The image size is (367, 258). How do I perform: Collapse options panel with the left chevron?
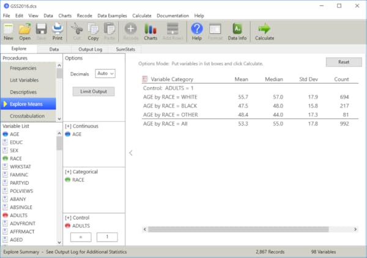pyautogui.click(x=131, y=153)
